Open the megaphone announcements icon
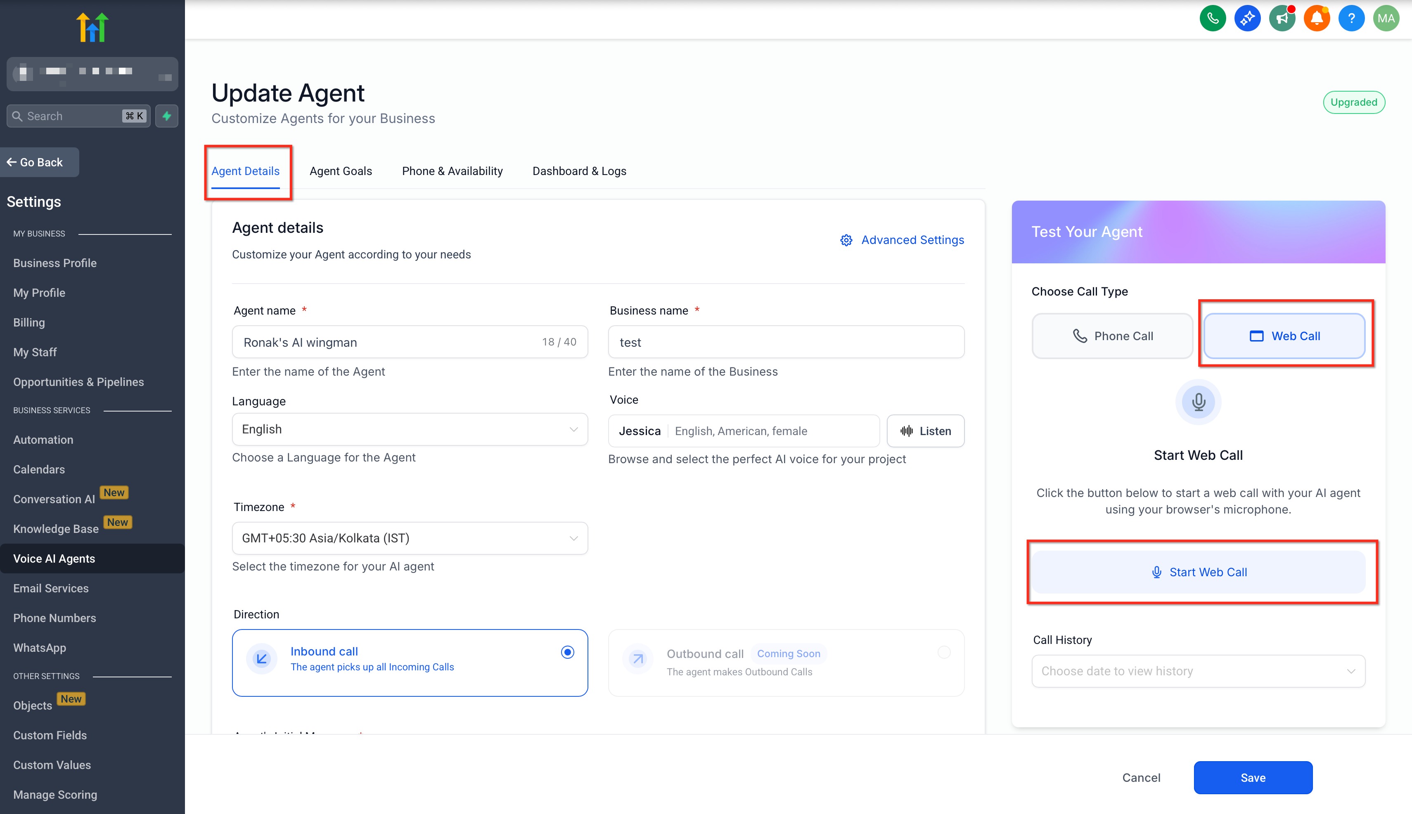This screenshot has width=1412, height=814. coord(1282,19)
